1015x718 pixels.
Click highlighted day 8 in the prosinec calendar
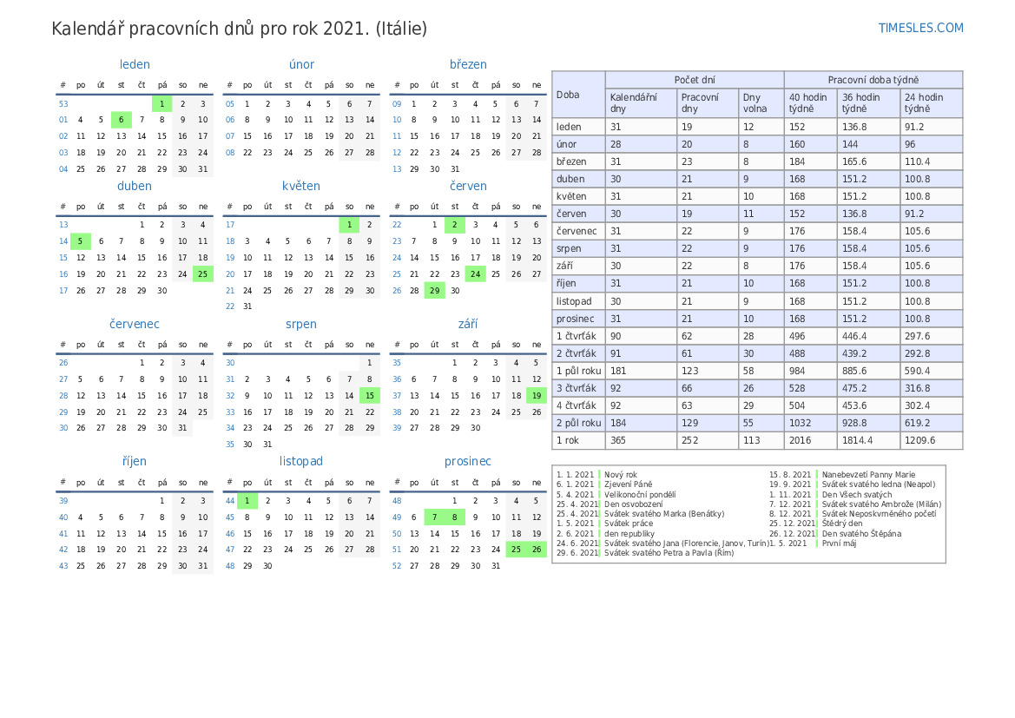[454, 517]
